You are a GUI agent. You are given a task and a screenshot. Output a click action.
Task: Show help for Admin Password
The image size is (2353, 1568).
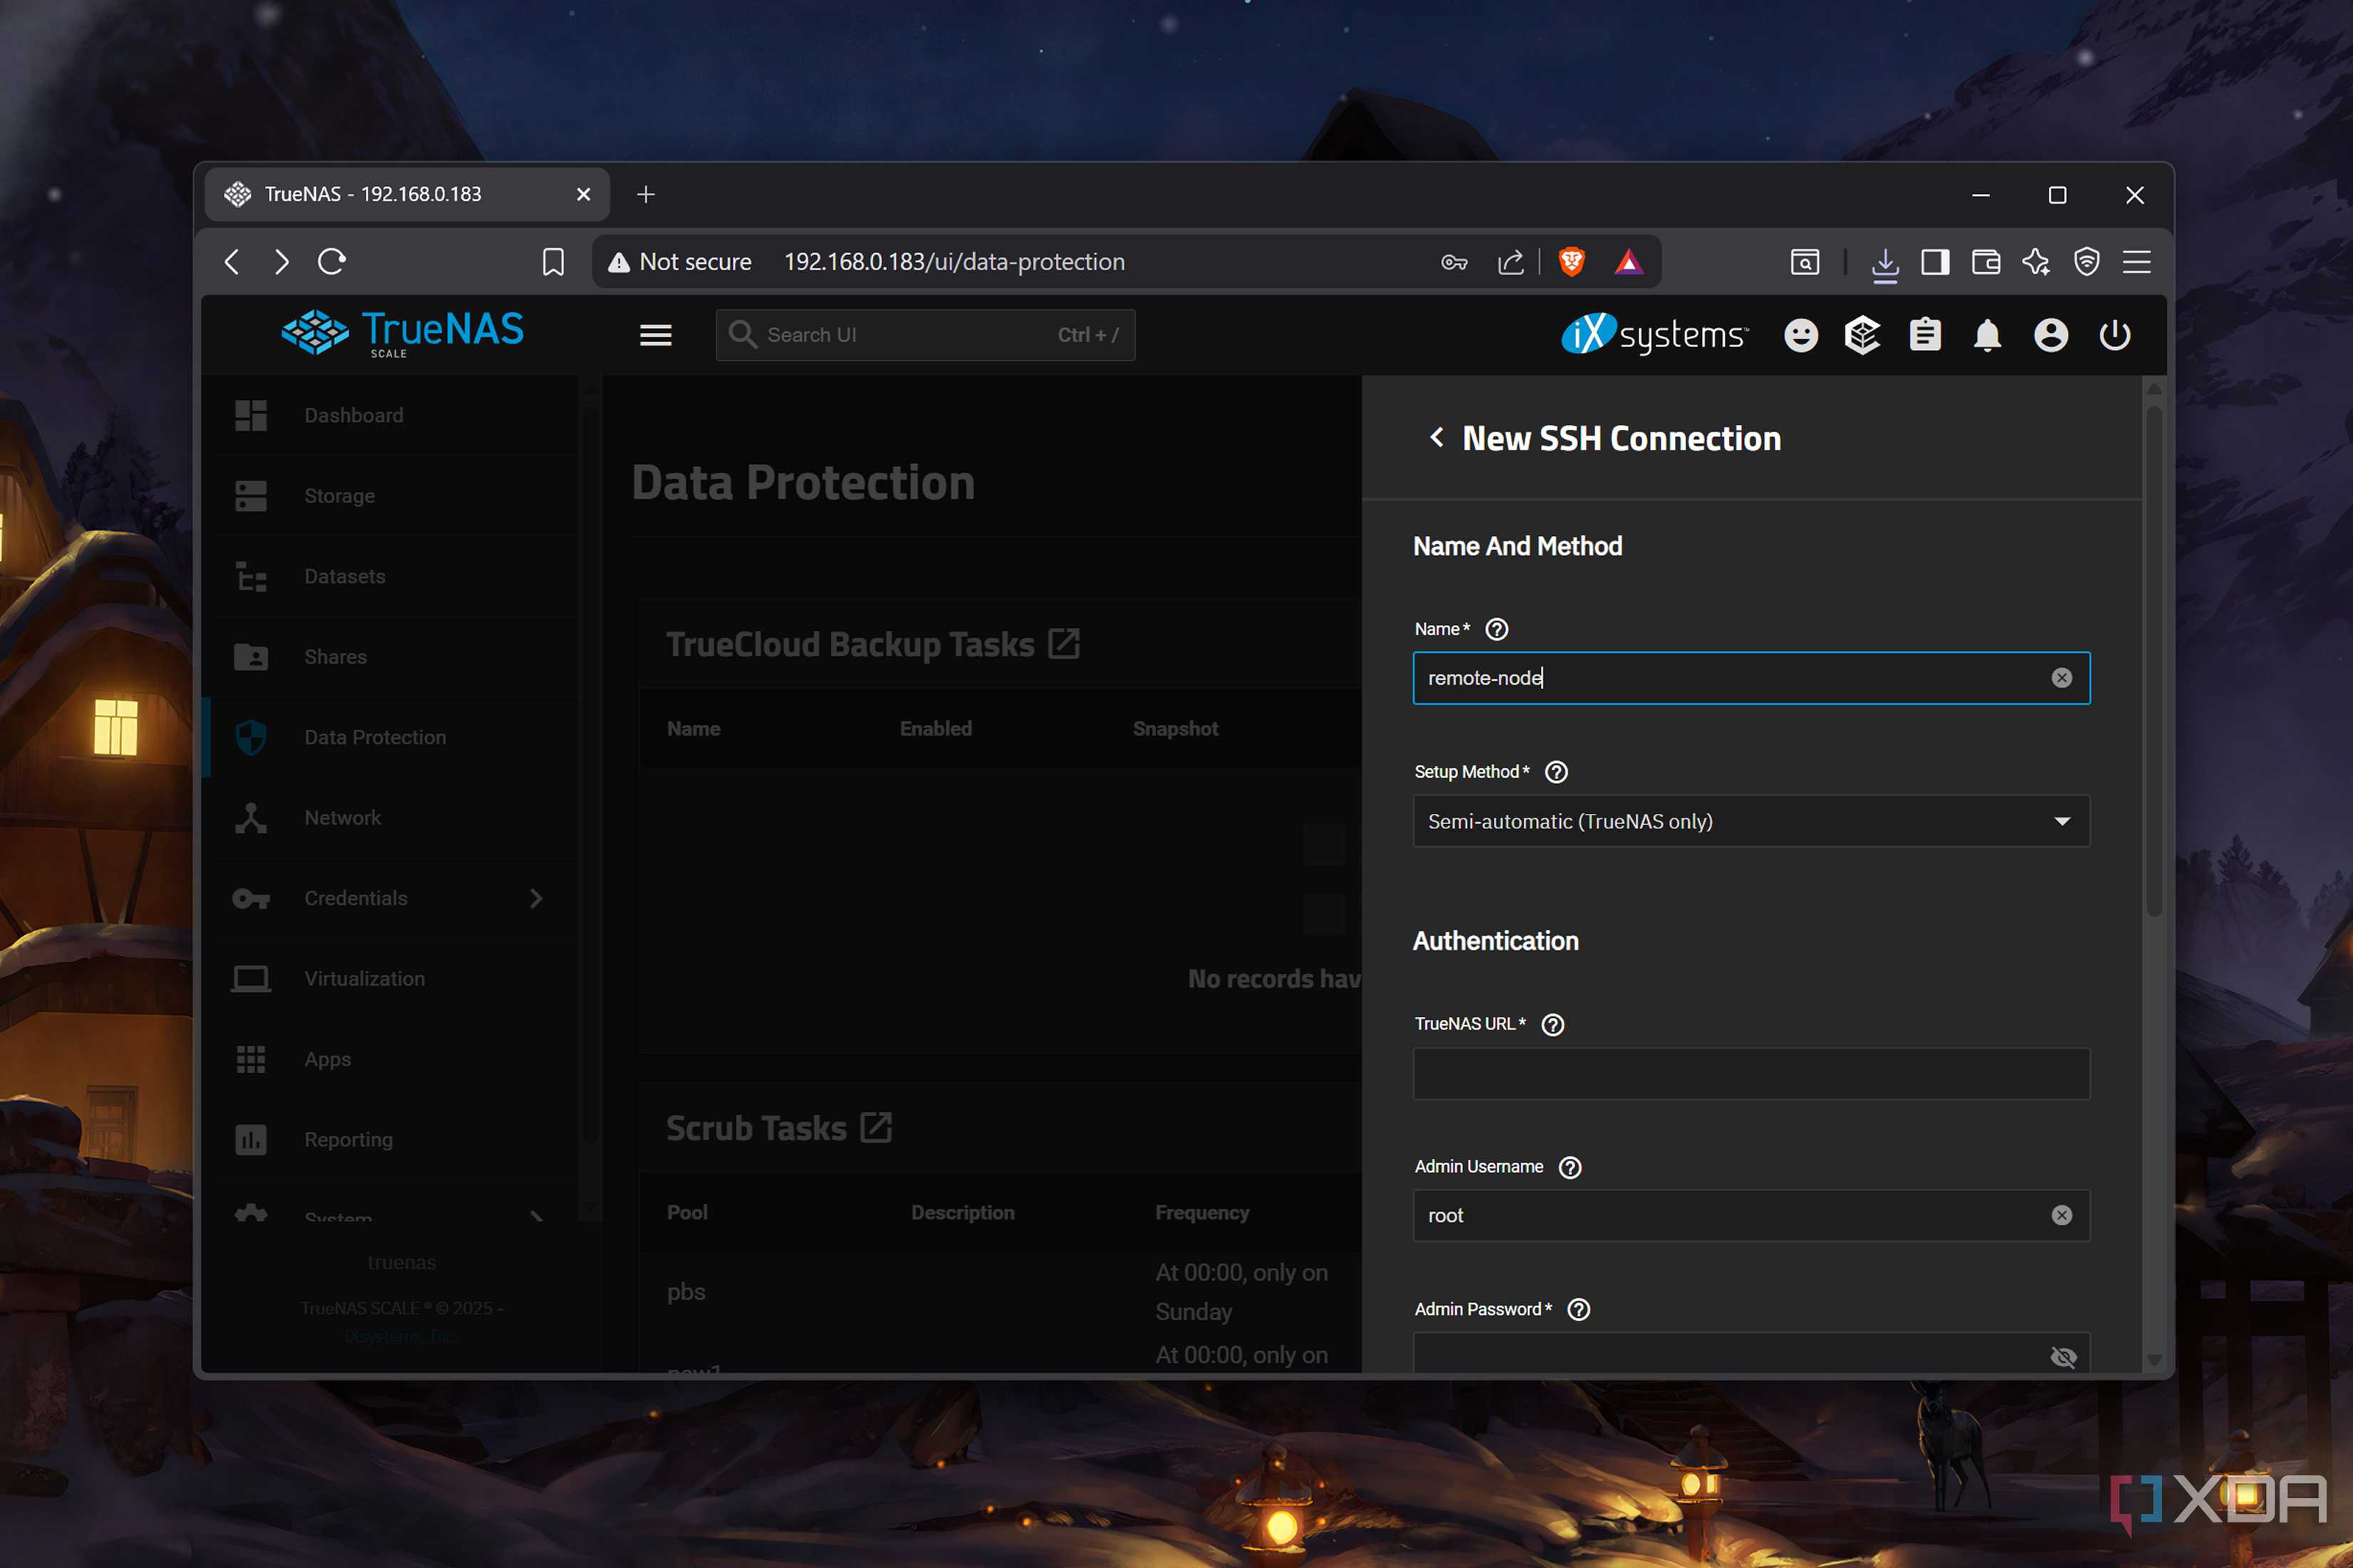[1579, 1309]
